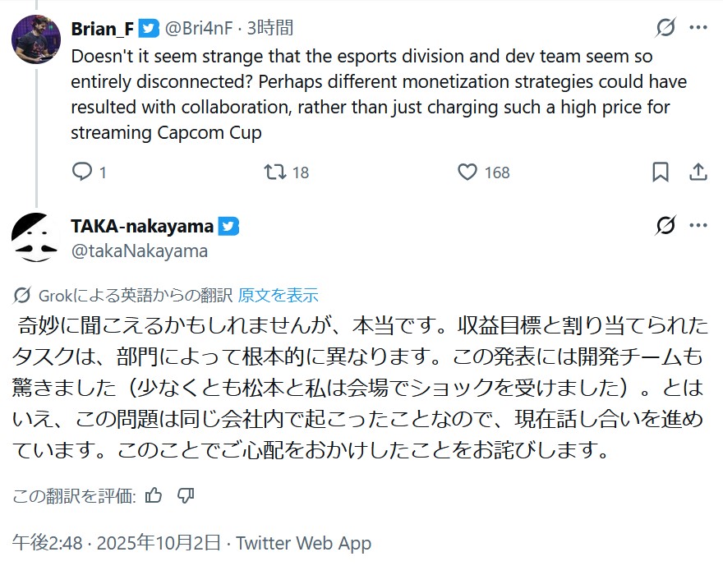Rate the translation with thumbs up

coord(153,495)
